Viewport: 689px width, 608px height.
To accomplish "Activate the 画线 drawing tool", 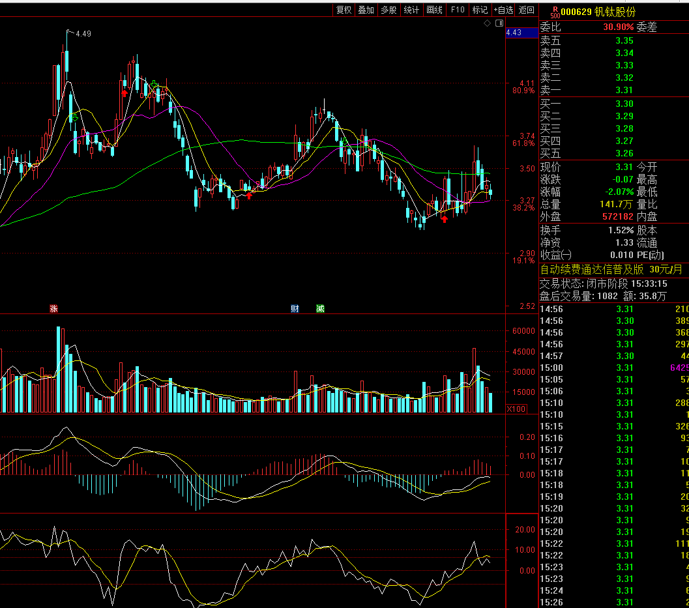I will tap(435, 10).
